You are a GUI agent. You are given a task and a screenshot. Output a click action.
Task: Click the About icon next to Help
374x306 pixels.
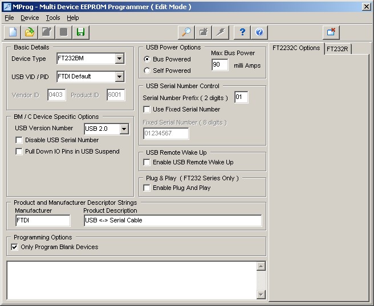259,32
